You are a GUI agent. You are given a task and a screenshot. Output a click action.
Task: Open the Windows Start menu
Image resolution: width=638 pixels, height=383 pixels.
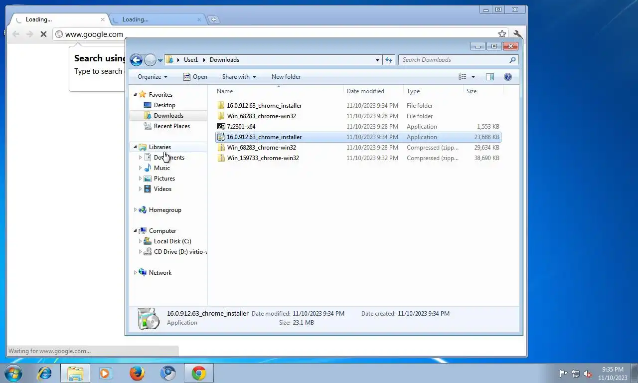(x=12, y=373)
